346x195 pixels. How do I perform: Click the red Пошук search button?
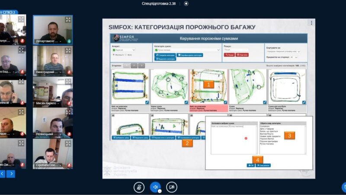(229, 55)
